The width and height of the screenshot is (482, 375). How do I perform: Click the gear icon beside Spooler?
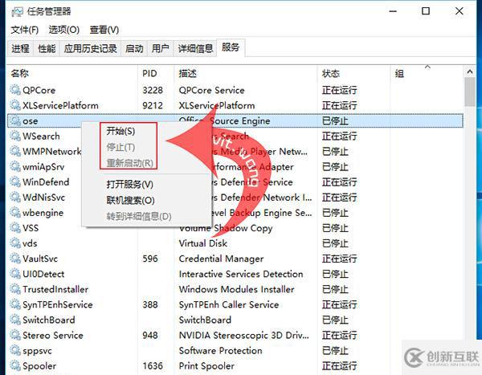15,366
